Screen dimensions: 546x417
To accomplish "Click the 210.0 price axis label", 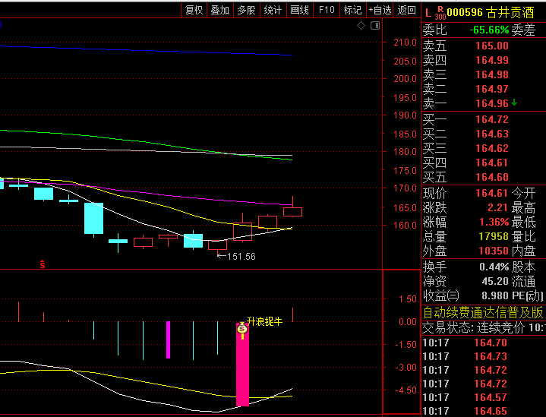I will pos(405,43).
